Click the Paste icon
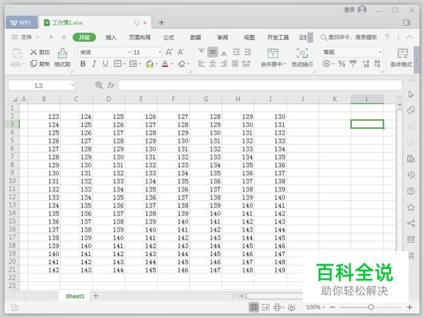Screen dimensions: 424x318 click(17, 53)
